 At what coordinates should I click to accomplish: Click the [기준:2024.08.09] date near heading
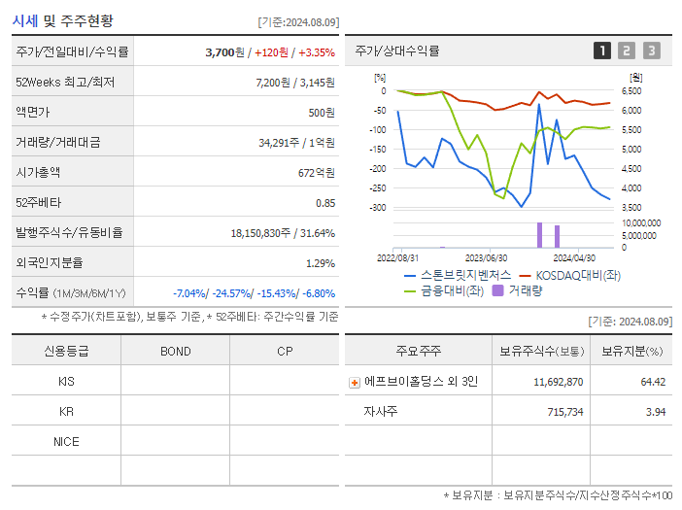298,22
